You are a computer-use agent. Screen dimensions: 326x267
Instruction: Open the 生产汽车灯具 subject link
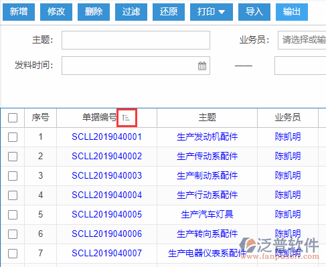[x=207, y=214]
